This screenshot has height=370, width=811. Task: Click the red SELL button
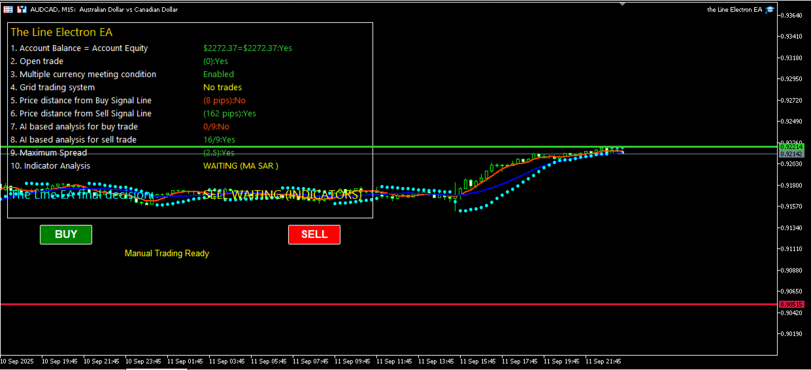[x=314, y=234]
